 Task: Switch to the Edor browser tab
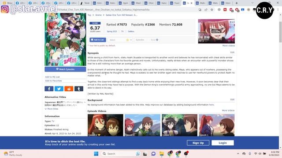pos(226,3)
